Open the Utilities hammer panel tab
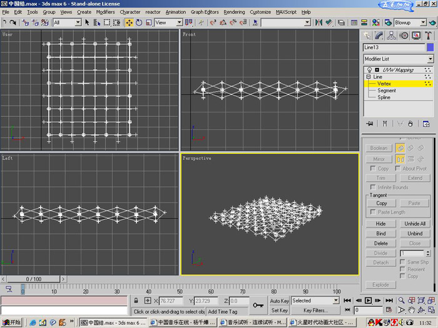 pos(428,36)
